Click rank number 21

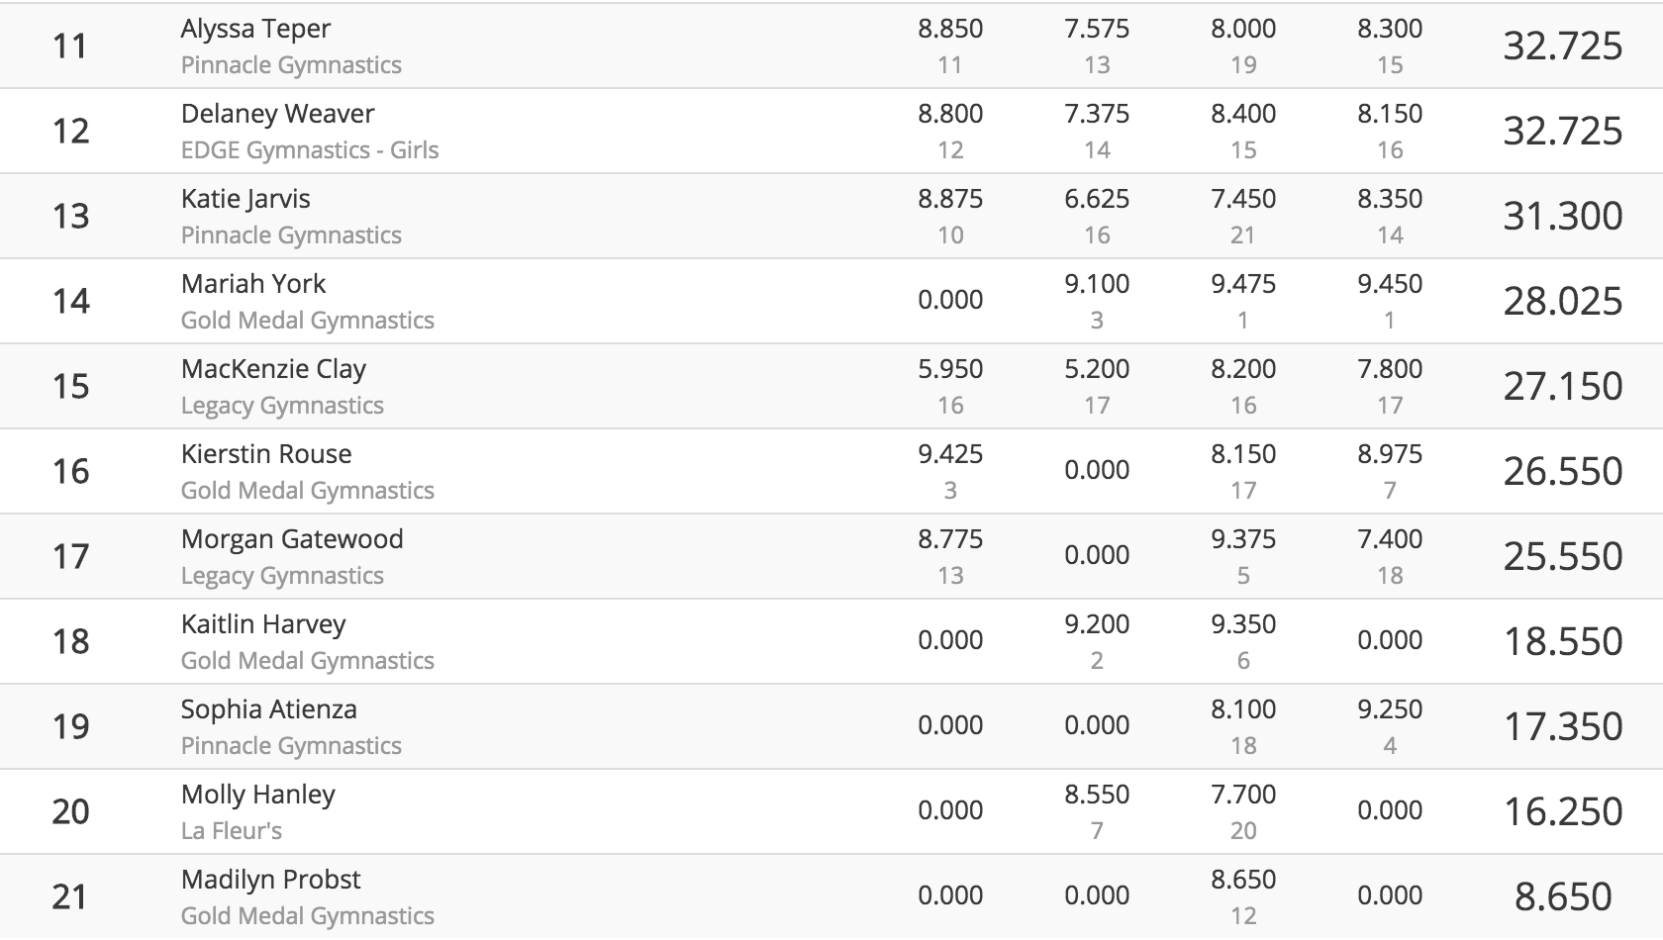pos(70,896)
